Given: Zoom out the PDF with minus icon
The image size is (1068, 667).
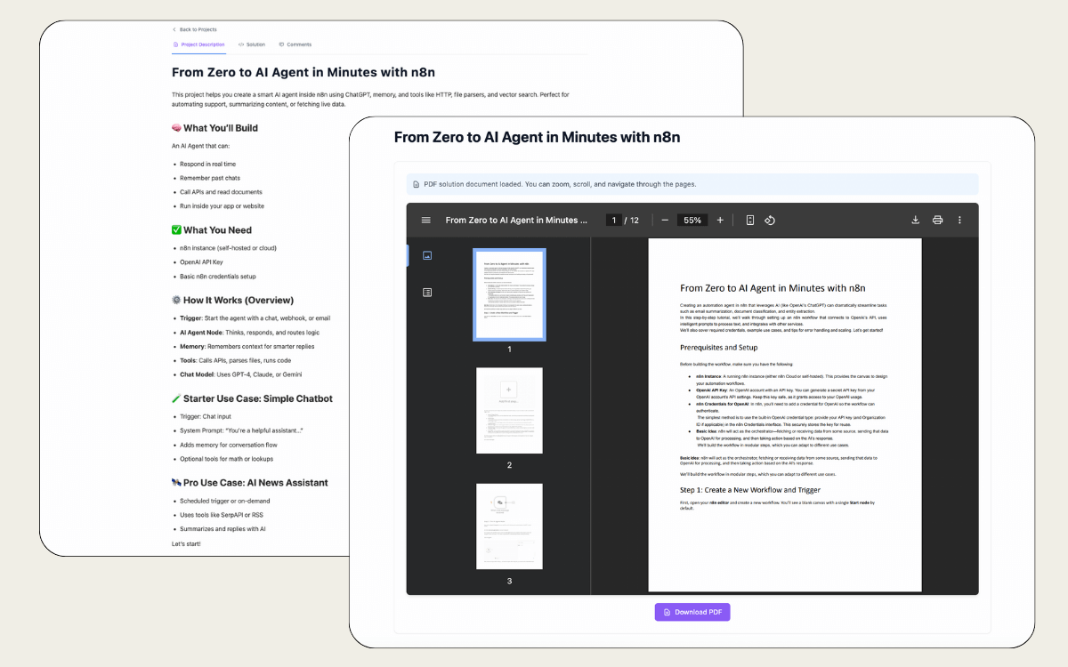Looking at the screenshot, I should tap(665, 220).
